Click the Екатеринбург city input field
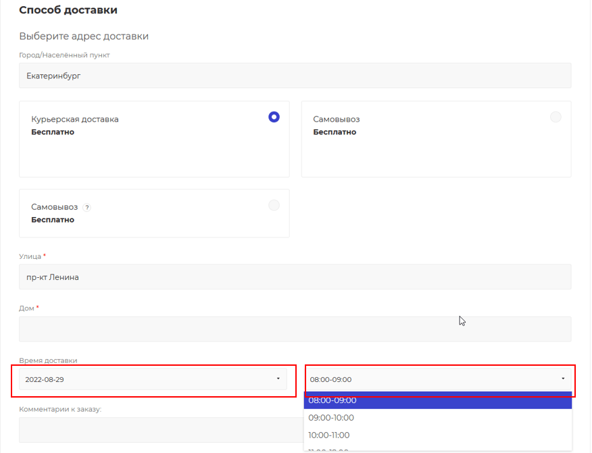 [295, 76]
